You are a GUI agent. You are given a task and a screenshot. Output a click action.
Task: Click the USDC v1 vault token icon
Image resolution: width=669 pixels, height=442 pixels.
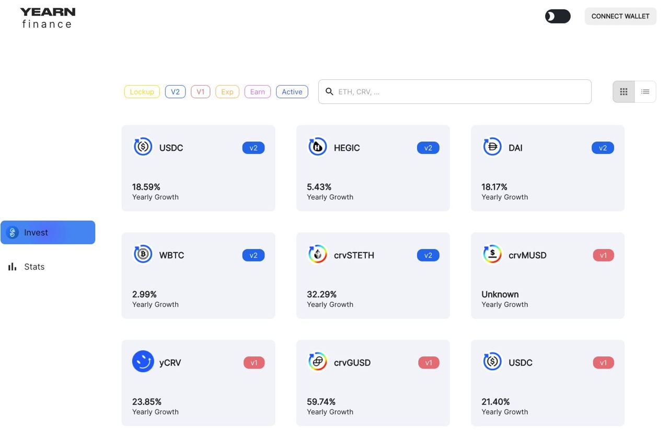pyautogui.click(x=492, y=361)
